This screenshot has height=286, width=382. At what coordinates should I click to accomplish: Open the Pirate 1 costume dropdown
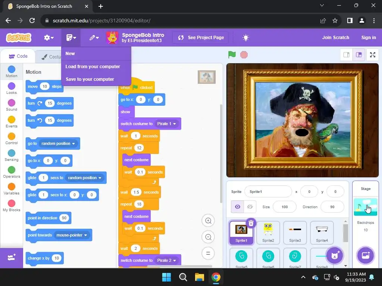[x=167, y=124]
